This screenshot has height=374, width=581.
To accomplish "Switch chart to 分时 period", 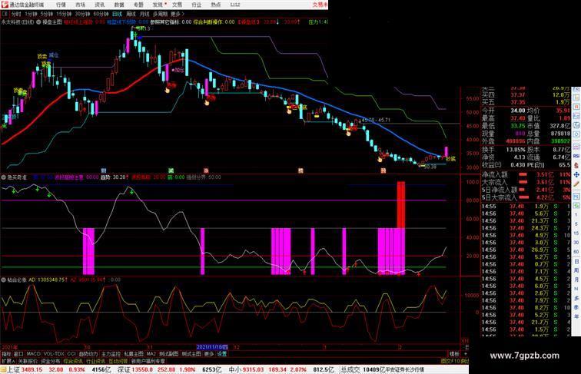I will pos(16,14).
